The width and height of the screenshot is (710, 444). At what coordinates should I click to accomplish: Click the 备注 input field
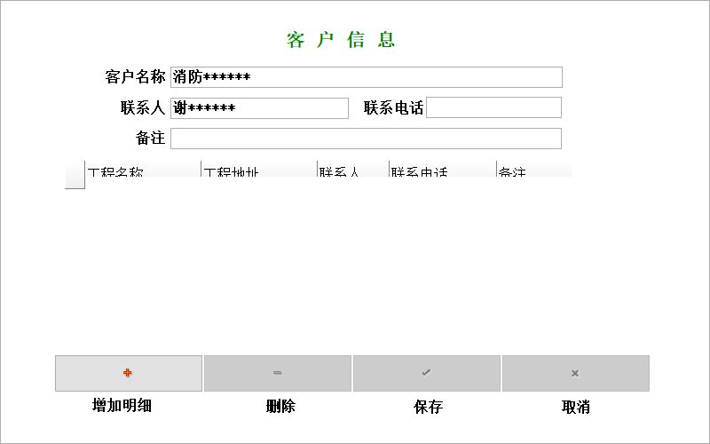click(366, 139)
